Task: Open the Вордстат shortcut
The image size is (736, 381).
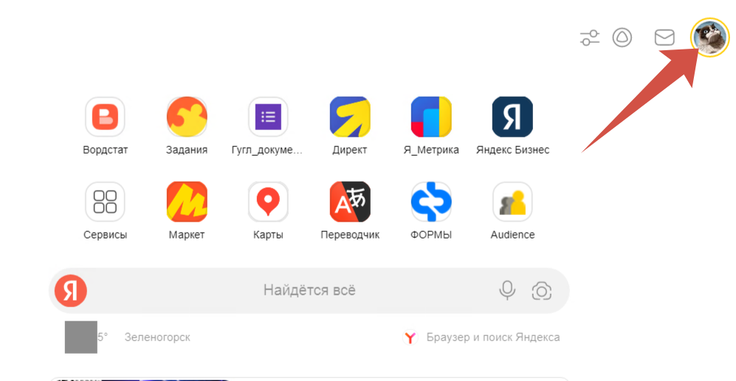Action: [105, 117]
